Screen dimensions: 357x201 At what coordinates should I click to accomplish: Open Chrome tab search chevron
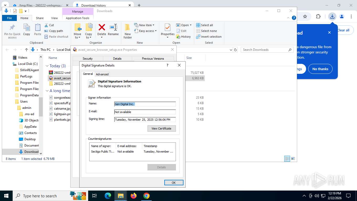5,5
